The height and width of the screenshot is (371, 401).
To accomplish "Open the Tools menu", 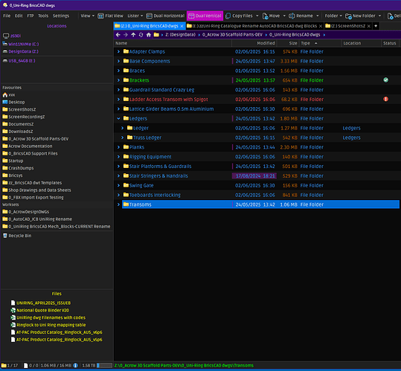I will click(43, 16).
